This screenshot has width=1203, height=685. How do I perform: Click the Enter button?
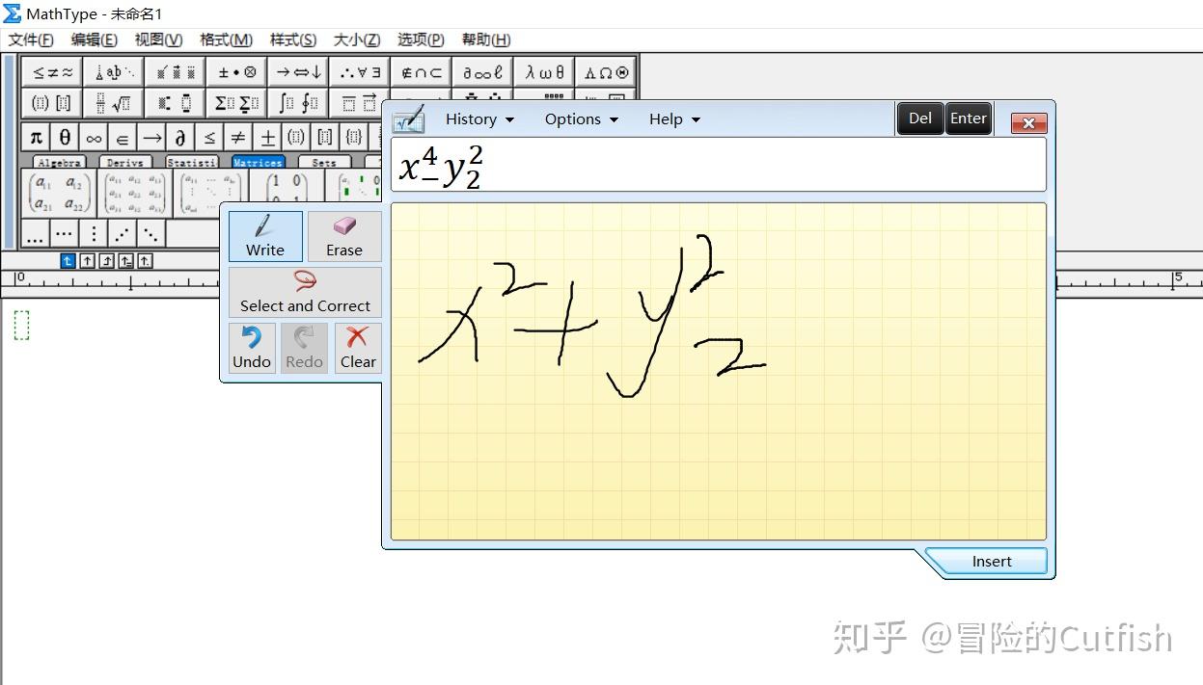969,119
